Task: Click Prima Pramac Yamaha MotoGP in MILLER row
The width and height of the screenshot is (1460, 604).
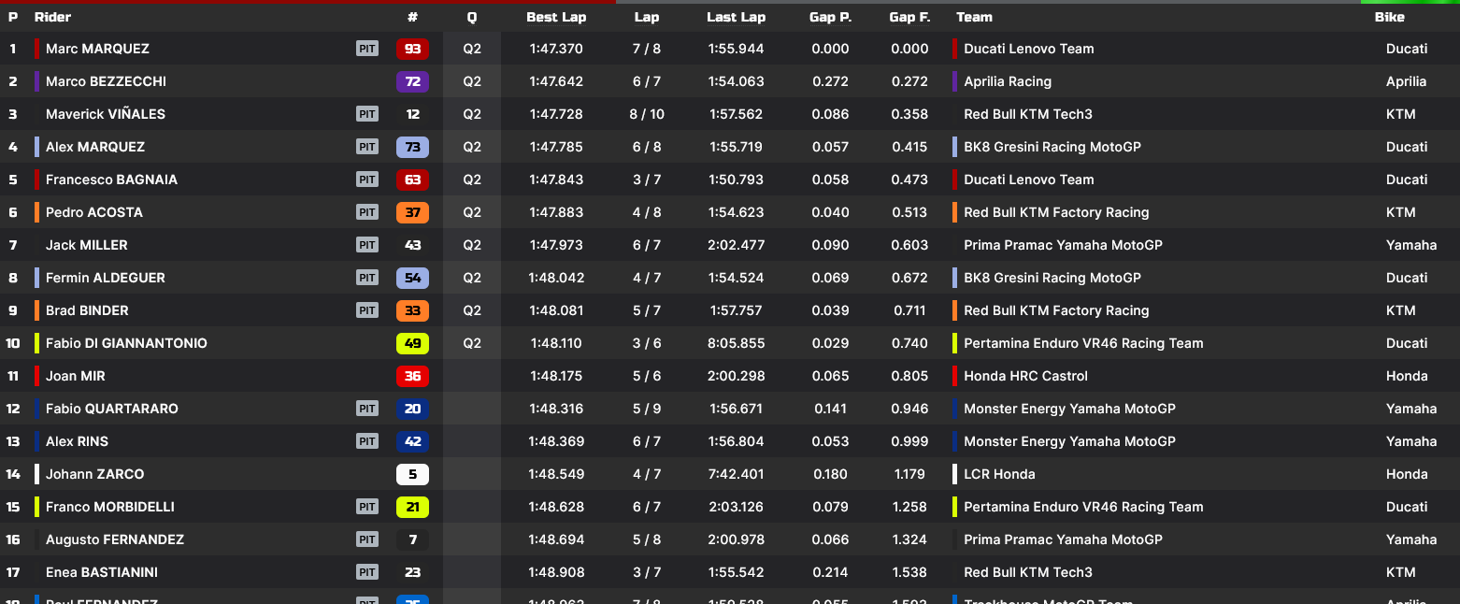Action: point(1063,245)
